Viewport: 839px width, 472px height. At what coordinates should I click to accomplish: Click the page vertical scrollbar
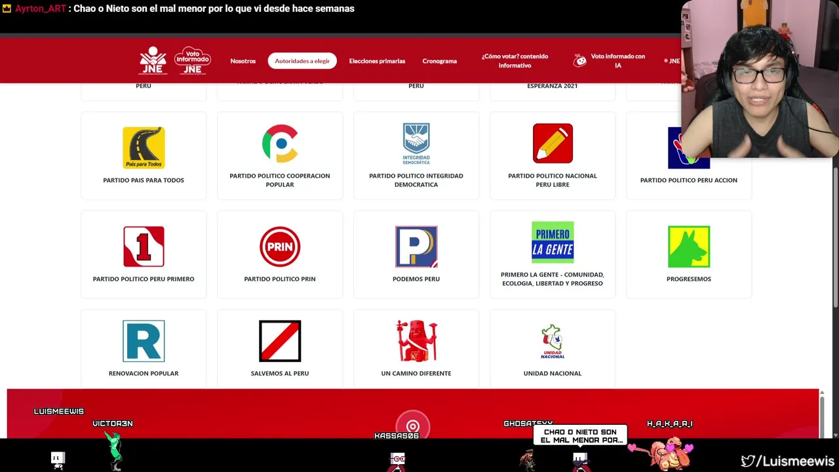coord(835,236)
